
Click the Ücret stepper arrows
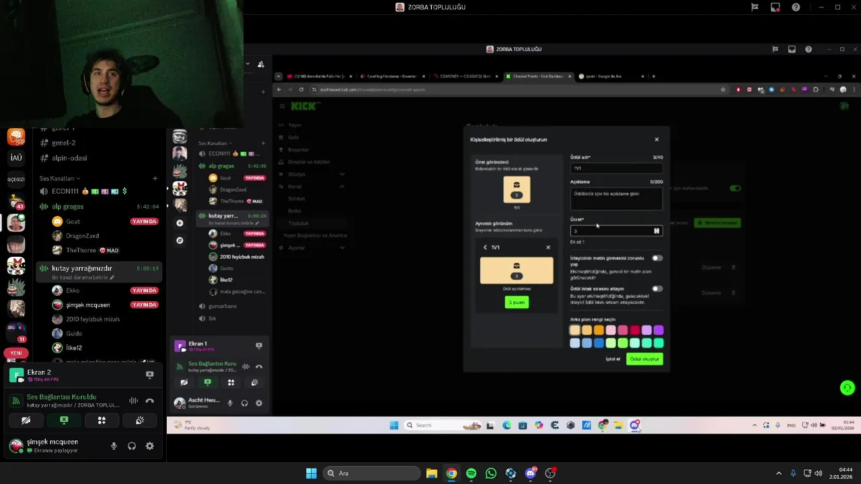pos(657,231)
